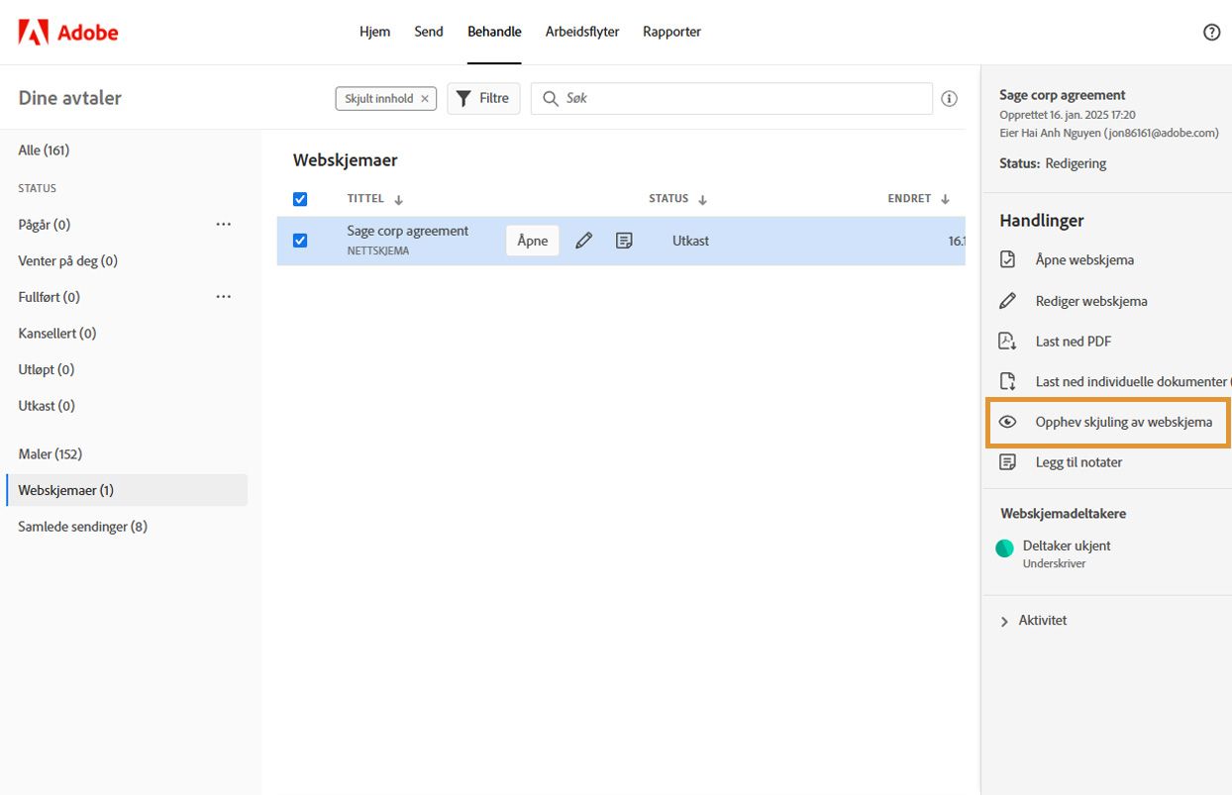Click the Legg til notater icon
Screen dimensions: 1232x795
1007,461
